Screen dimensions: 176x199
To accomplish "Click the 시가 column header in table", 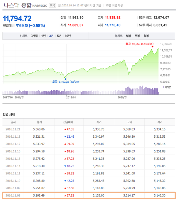I will (x=99, y=122).
